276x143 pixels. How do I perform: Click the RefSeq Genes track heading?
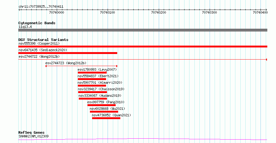coord(32,132)
